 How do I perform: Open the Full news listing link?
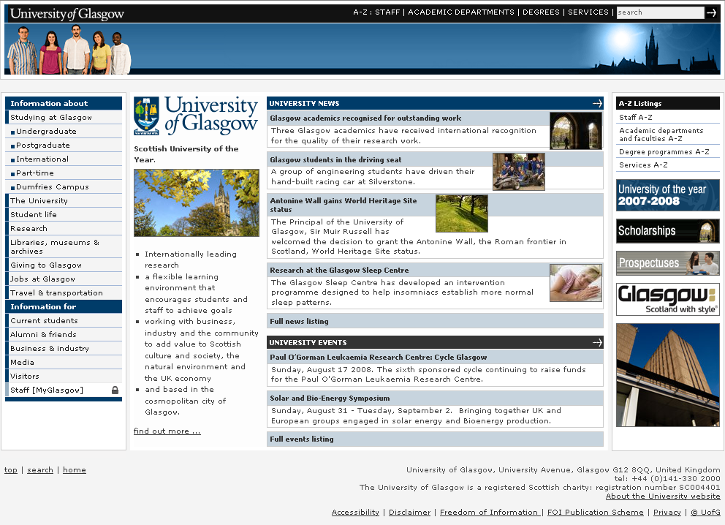(x=299, y=321)
